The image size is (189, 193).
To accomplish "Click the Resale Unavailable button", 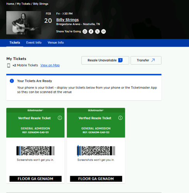I will point(105,60).
